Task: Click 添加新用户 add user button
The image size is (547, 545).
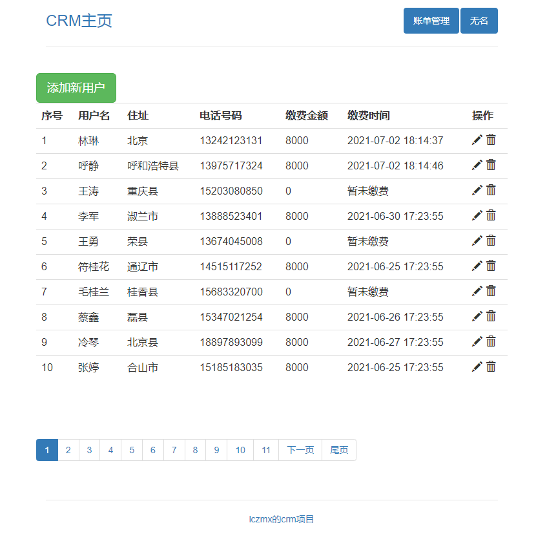Action: (x=76, y=88)
